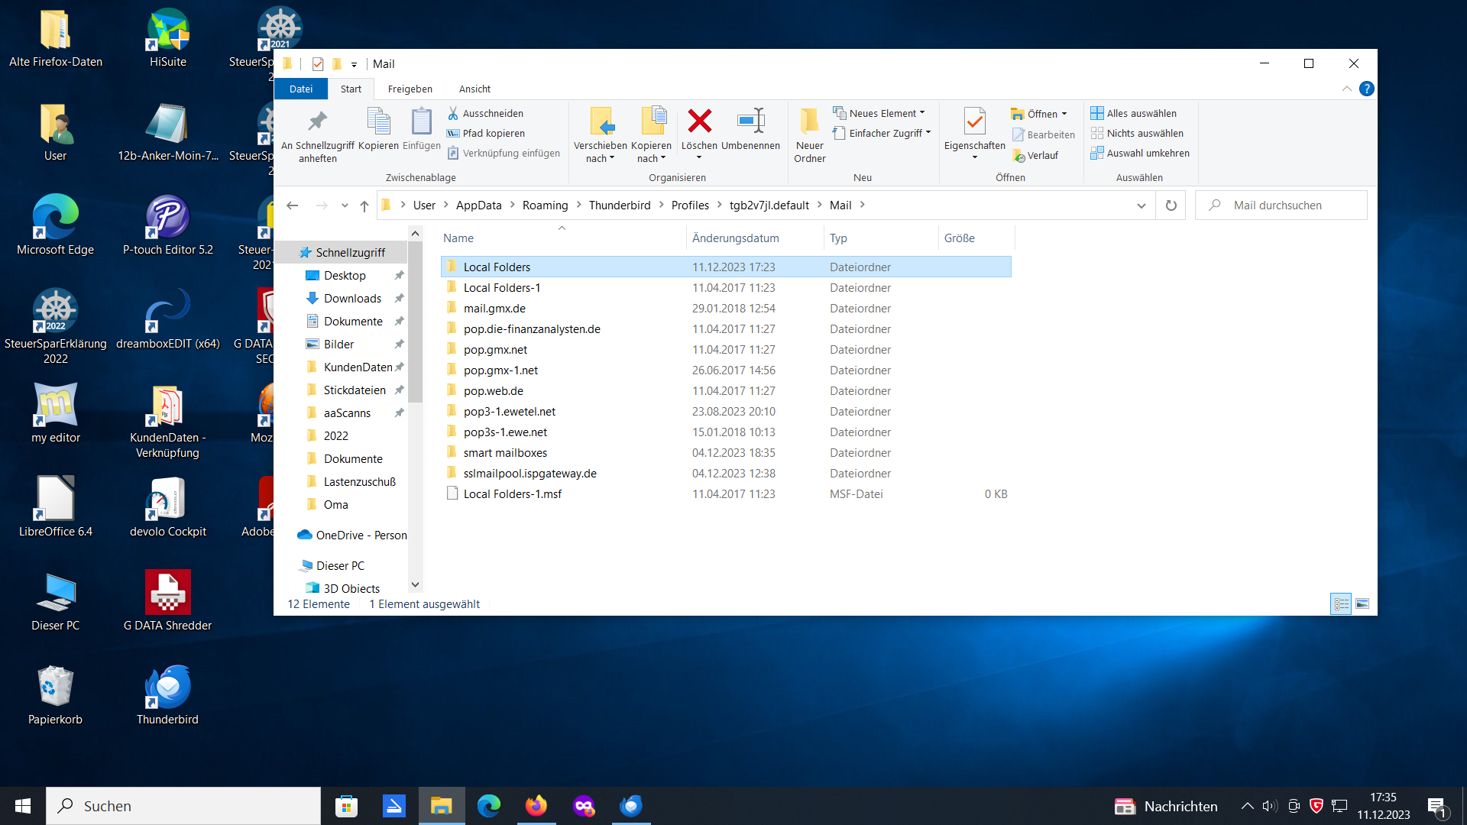Open Nachrichten widget on the taskbar
This screenshot has height=825, width=1467.
tap(1166, 806)
